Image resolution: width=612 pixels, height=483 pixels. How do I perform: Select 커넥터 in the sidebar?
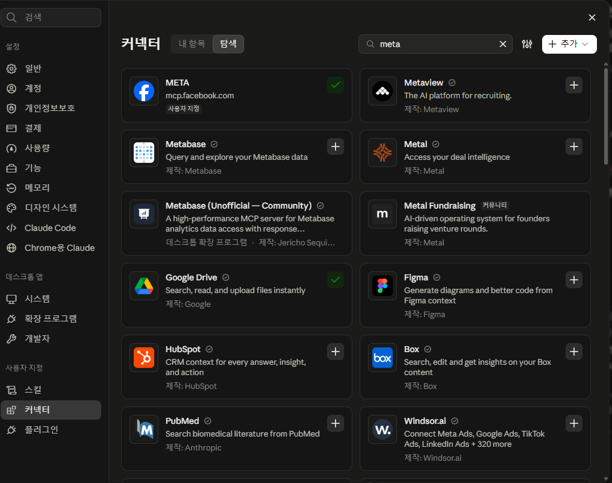(x=51, y=410)
